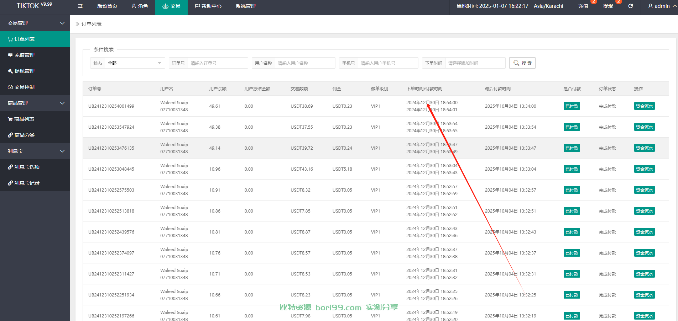
Task: Open 利息宝选项 in the sidebar
Action: click(x=35, y=167)
